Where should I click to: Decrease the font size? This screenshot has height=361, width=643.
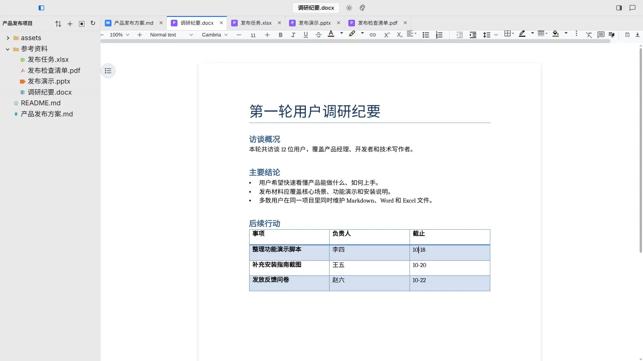click(x=239, y=35)
